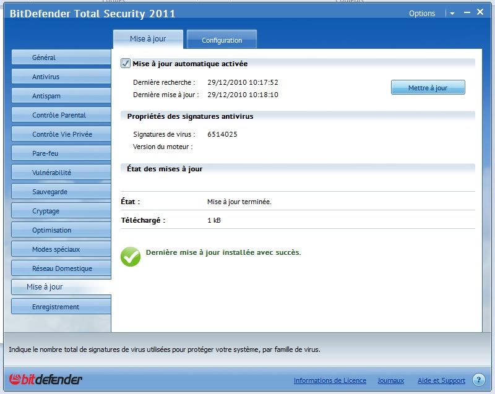Open the Journaux link
This screenshot has width=495, height=394.
(390, 380)
